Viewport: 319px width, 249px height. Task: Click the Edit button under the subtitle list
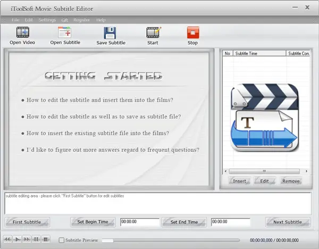click(264, 181)
